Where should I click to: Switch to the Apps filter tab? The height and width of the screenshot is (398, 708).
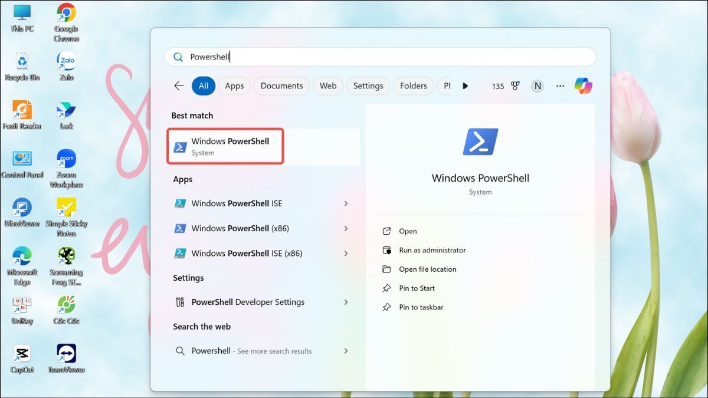coord(234,86)
